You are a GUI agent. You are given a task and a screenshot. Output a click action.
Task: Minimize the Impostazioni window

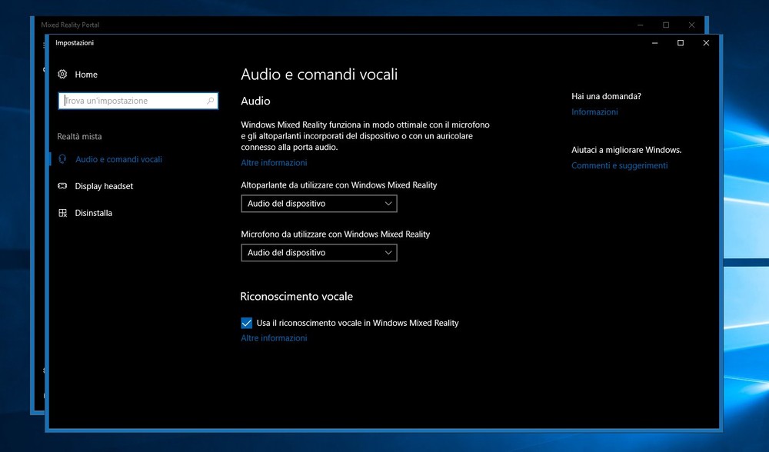(x=654, y=43)
